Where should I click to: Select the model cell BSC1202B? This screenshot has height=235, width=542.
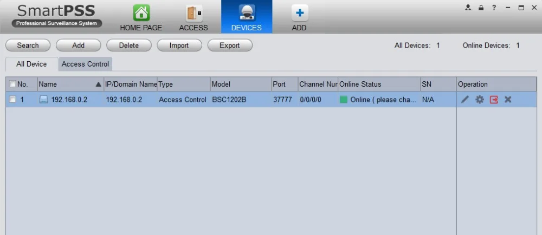click(x=229, y=100)
